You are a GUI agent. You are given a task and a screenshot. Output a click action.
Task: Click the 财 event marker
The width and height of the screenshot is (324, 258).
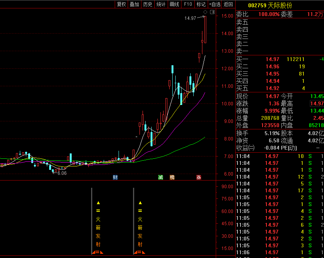pos(115,177)
